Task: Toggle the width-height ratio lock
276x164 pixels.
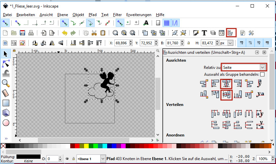Action: click(189, 43)
